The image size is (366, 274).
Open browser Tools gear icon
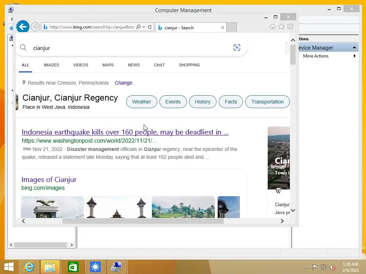[x=290, y=26]
